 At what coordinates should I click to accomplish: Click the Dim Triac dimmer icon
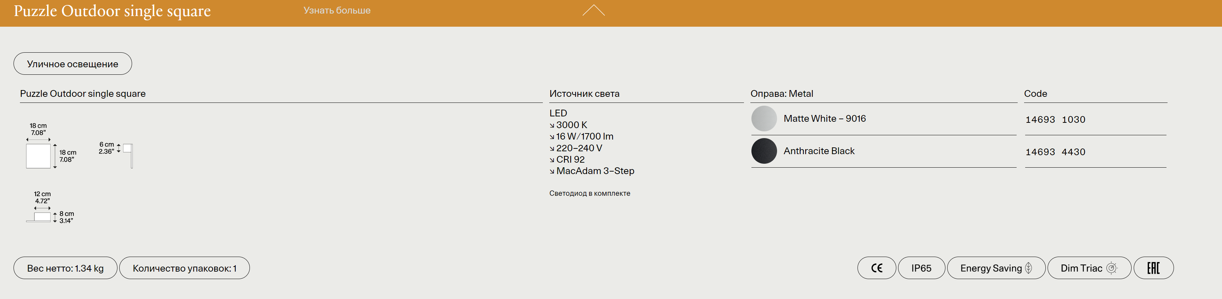click(1111, 268)
